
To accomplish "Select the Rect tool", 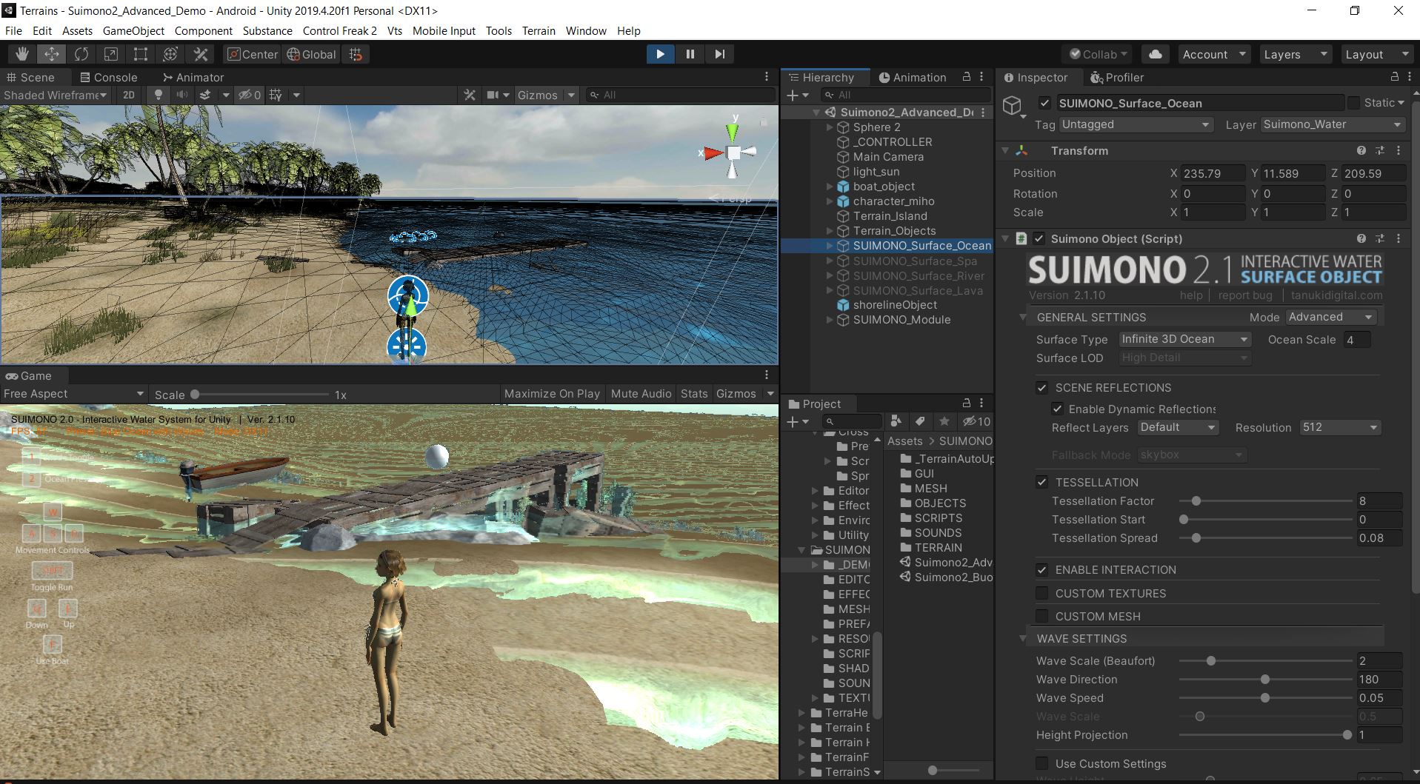I will [141, 54].
